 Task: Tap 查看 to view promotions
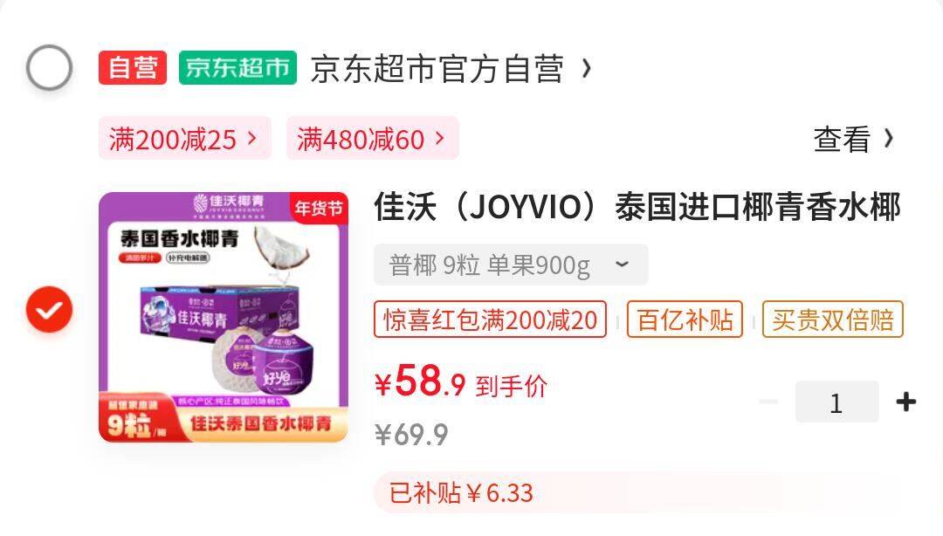pos(842,139)
